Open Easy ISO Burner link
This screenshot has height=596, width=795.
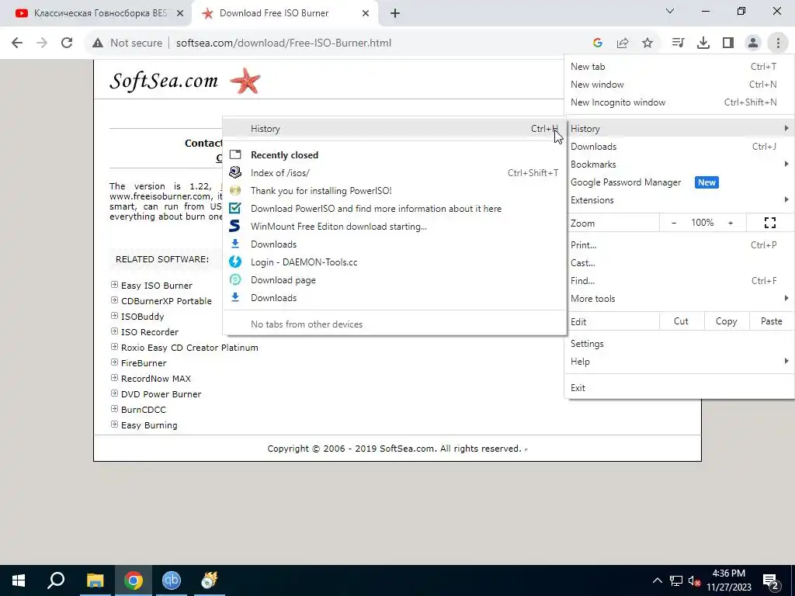[157, 286]
